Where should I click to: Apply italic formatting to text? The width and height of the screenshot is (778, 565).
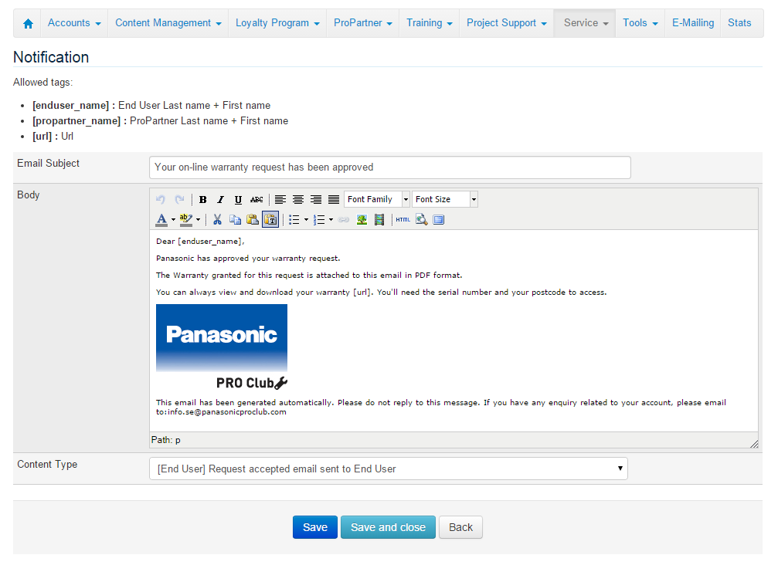(x=220, y=199)
